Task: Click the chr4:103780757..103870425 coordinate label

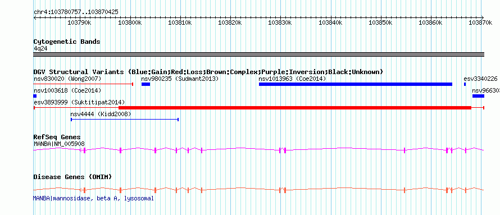Action: click(x=76, y=12)
